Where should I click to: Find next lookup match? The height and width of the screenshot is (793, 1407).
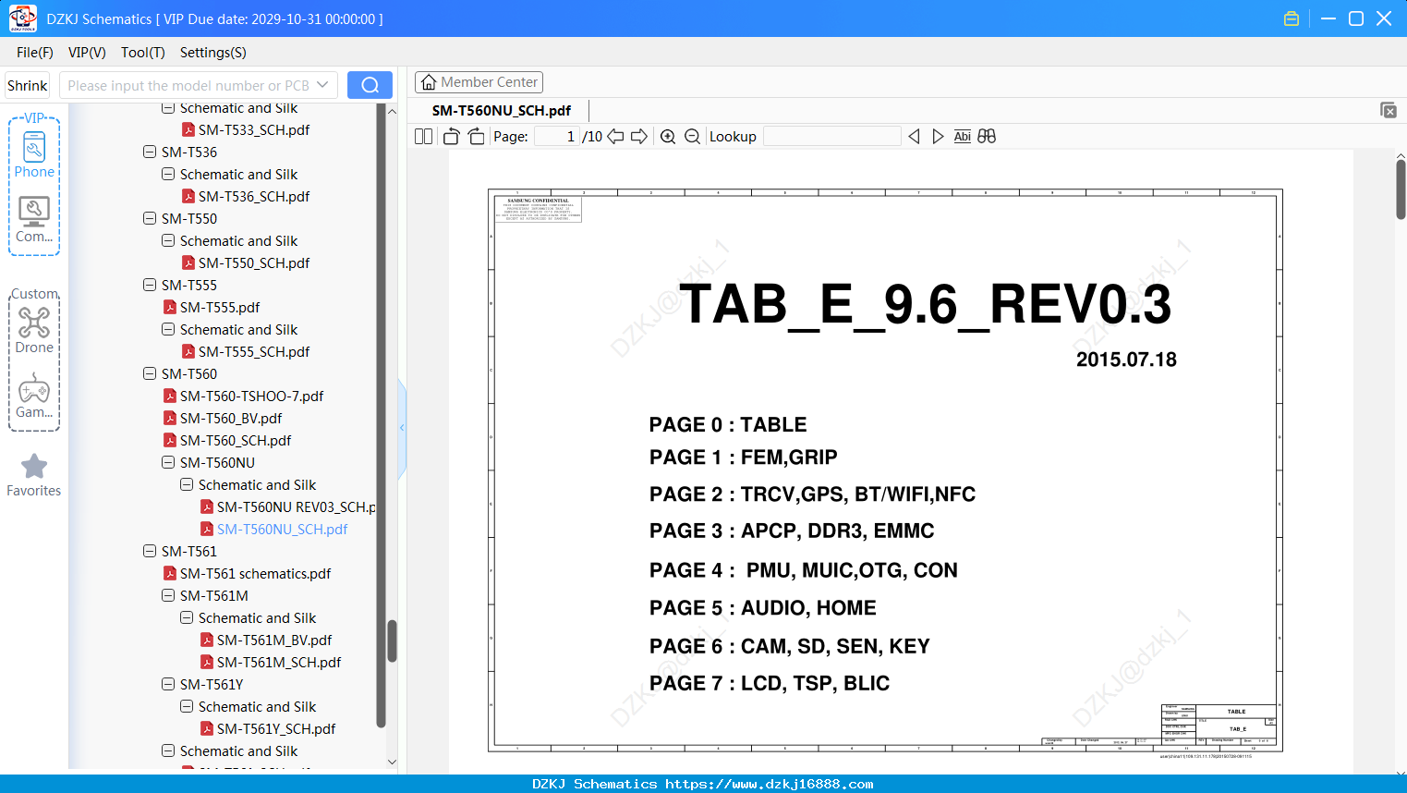pyautogui.click(x=938, y=136)
